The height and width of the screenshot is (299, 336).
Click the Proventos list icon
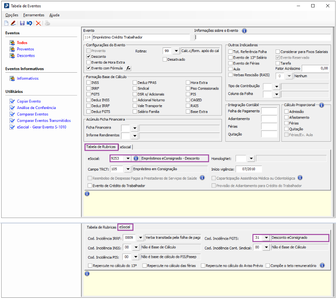click(12, 49)
